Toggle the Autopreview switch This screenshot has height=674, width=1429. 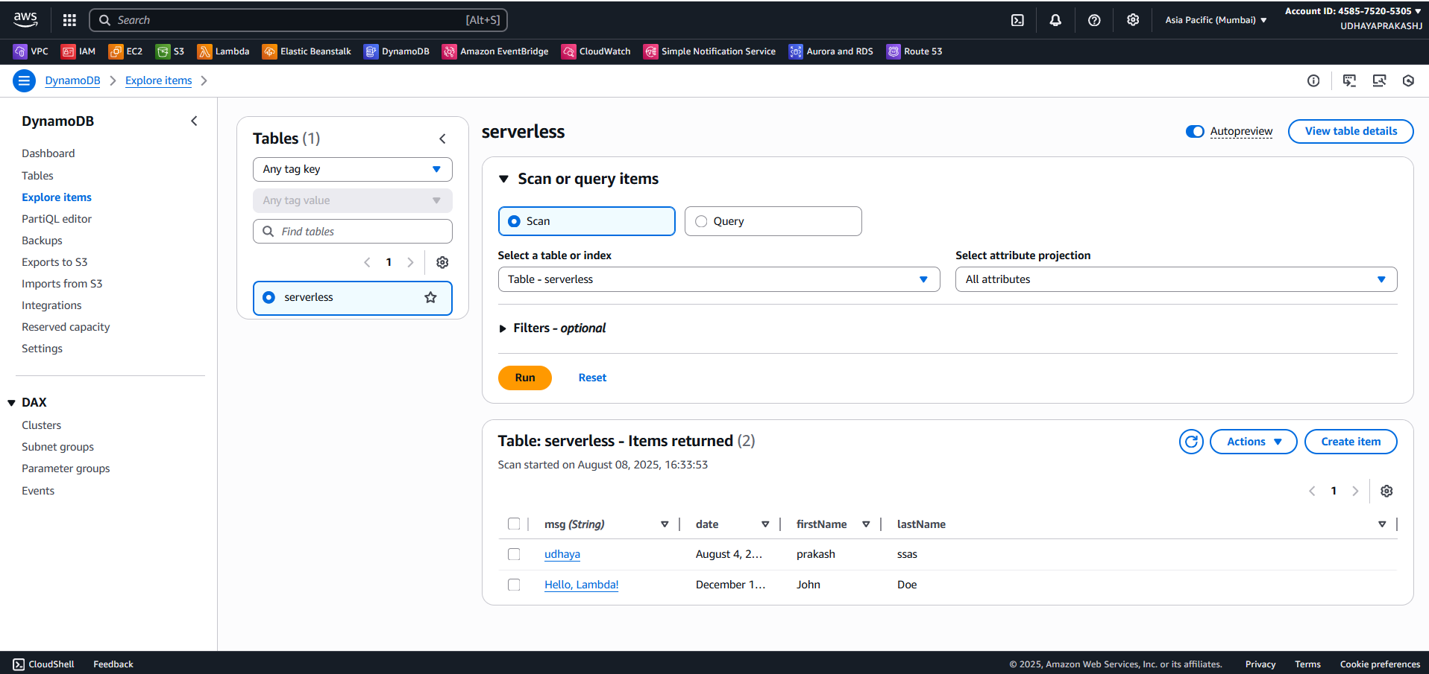click(x=1195, y=131)
